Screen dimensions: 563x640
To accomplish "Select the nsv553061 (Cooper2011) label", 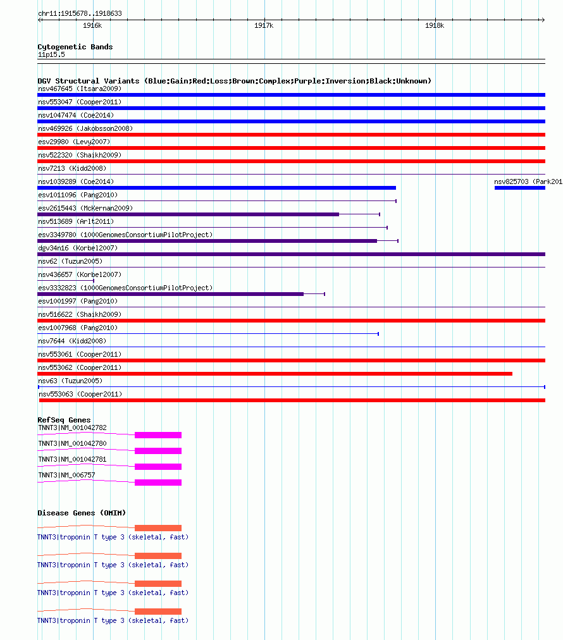I will click(x=80, y=354).
